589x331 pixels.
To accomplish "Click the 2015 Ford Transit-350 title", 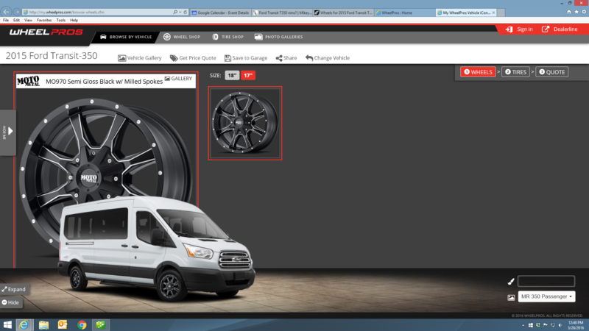I will pos(52,56).
